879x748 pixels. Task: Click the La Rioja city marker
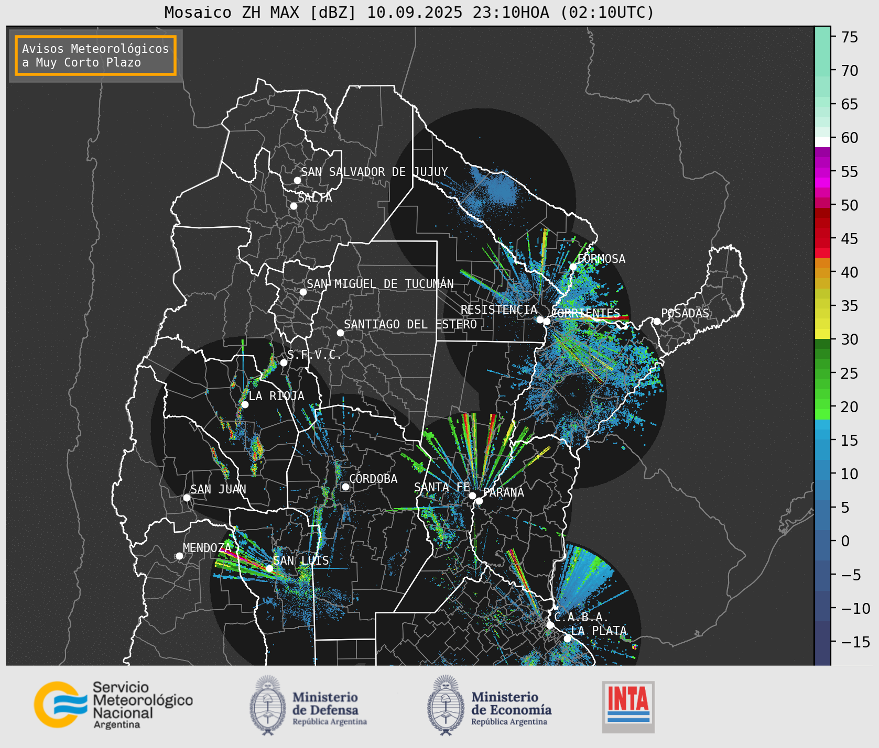(245, 404)
